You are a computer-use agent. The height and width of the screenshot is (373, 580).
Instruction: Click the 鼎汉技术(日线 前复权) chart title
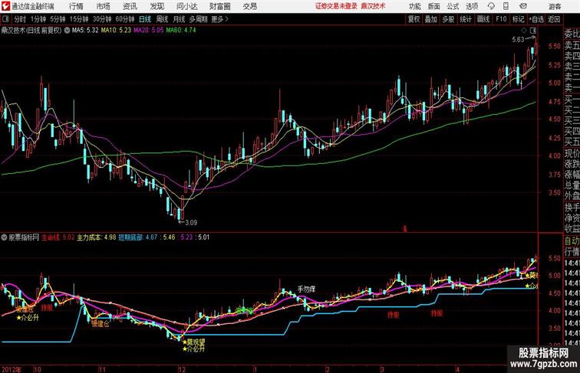(31, 31)
